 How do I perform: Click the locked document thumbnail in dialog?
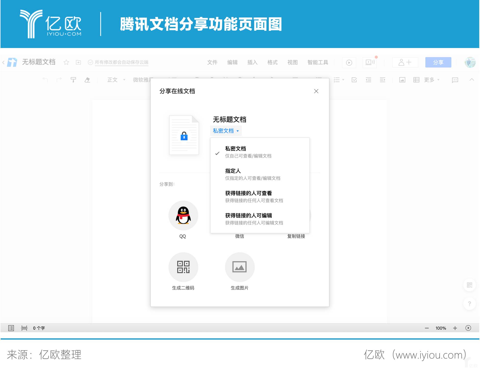[x=184, y=135]
